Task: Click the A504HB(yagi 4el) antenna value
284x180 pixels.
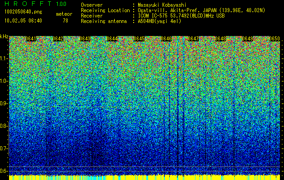Action: (x=159, y=21)
